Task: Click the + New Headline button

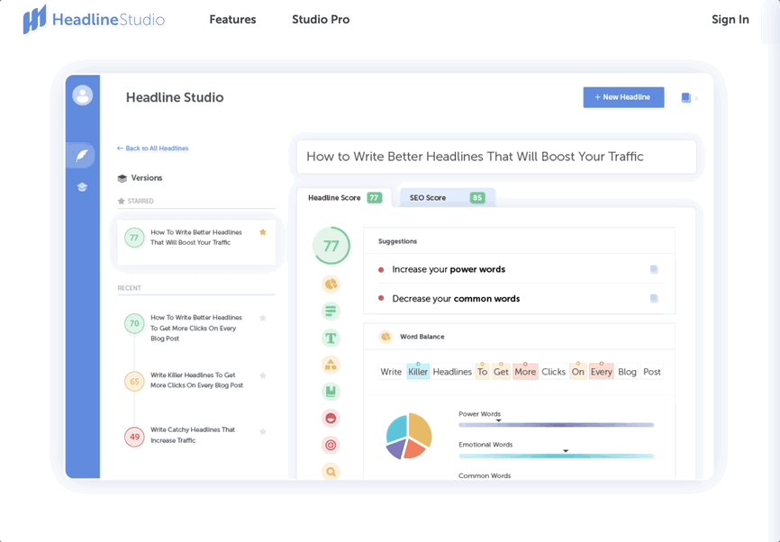Action: pos(623,97)
